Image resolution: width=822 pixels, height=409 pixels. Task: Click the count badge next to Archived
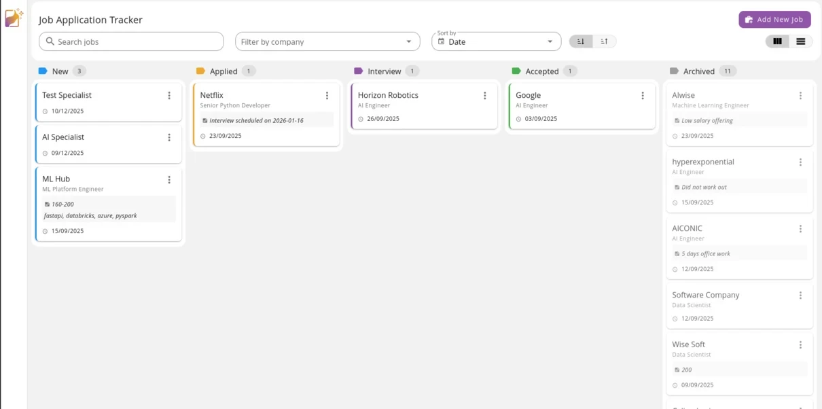tap(727, 71)
